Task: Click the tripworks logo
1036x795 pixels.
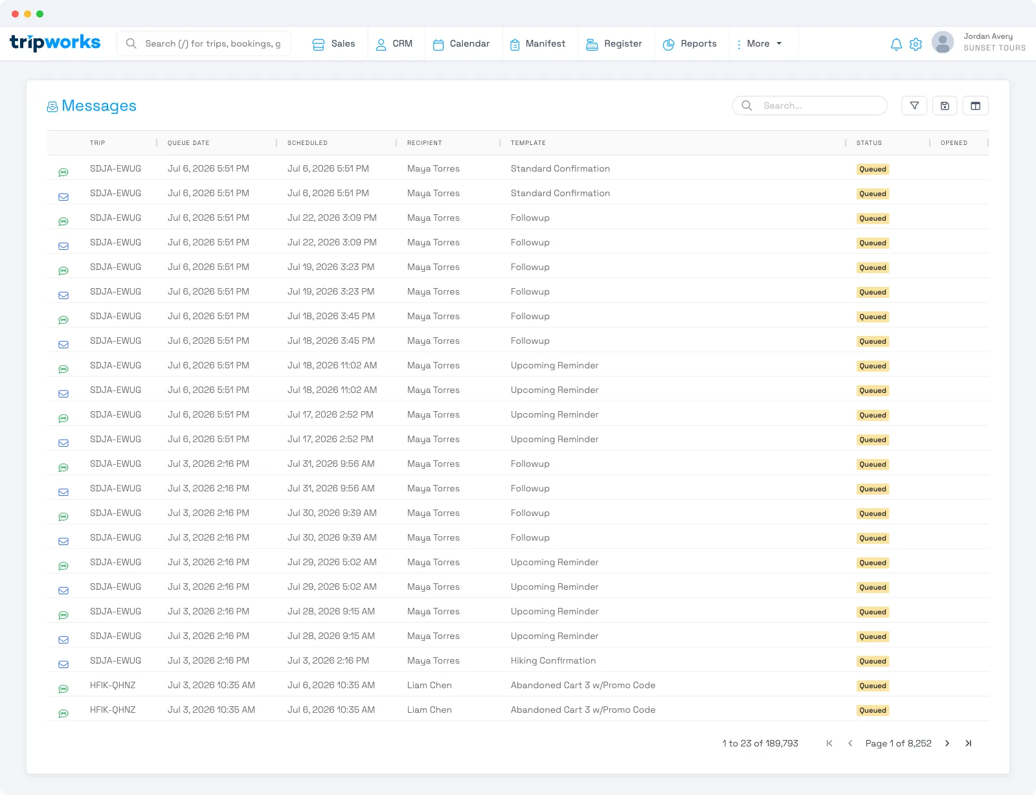Action: [55, 43]
